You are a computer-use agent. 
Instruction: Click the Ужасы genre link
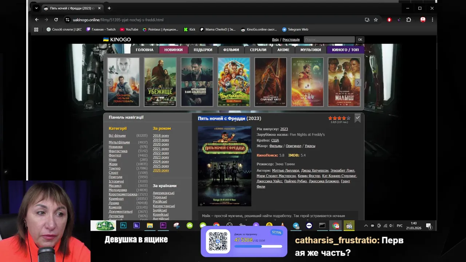click(x=310, y=146)
